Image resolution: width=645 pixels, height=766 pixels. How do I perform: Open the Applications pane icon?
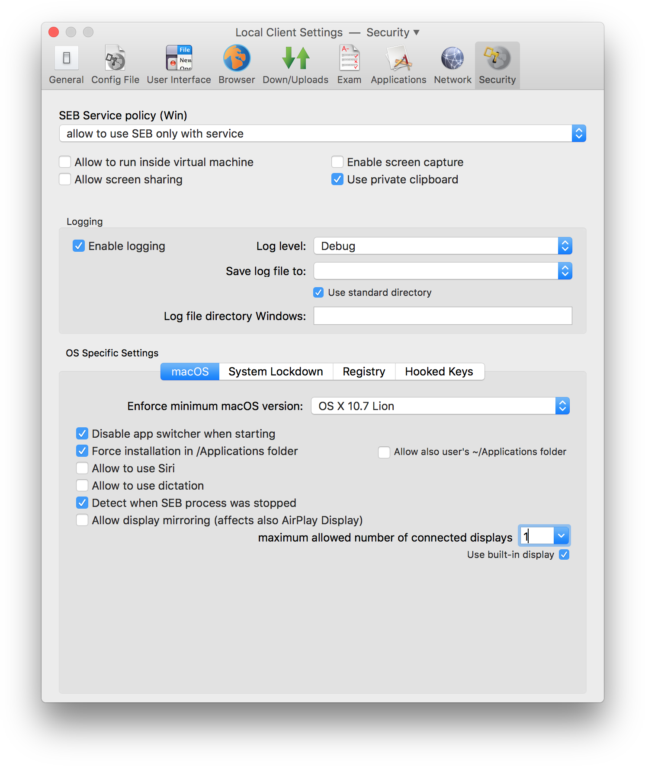coord(398,58)
